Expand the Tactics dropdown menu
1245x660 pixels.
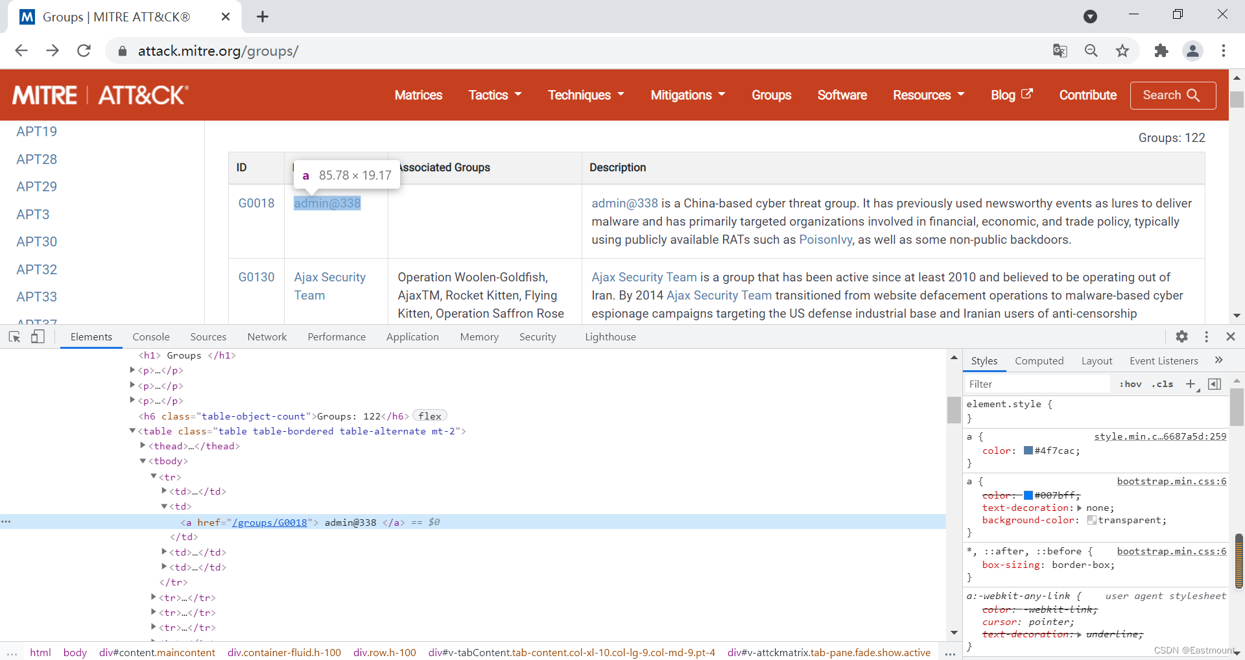tap(495, 95)
